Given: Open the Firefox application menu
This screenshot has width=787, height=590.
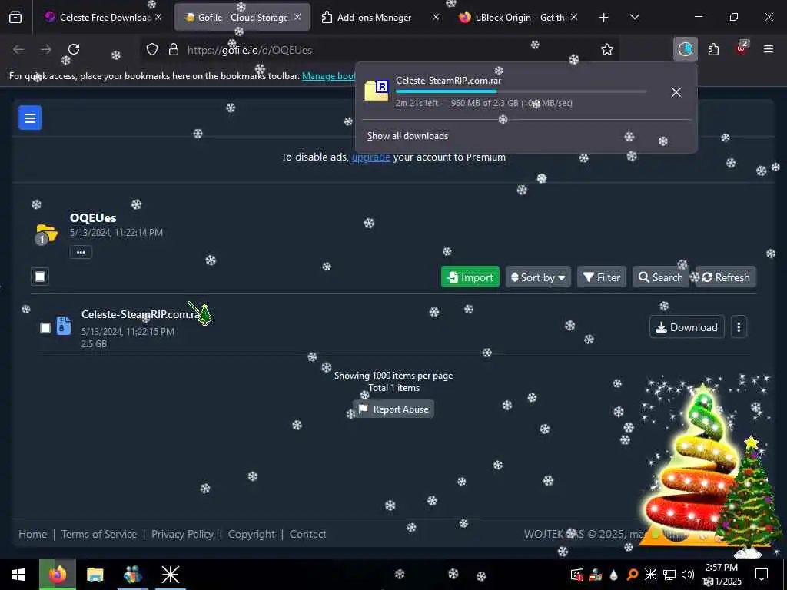Looking at the screenshot, I should pyautogui.click(x=769, y=49).
